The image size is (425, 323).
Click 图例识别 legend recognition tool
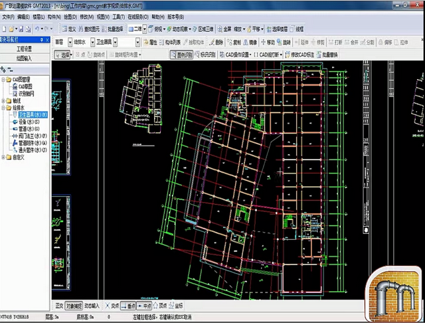pyautogui.click(x=181, y=54)
